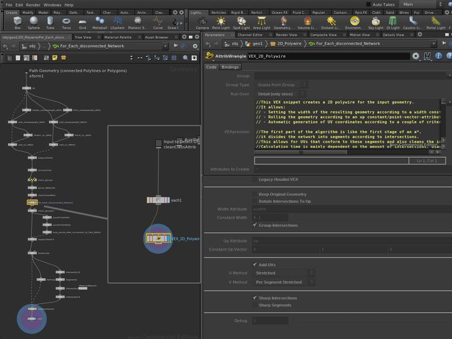This screenshot has width=452, height=339.
Task: Switch to the Bindings tab
Action: 230,67
